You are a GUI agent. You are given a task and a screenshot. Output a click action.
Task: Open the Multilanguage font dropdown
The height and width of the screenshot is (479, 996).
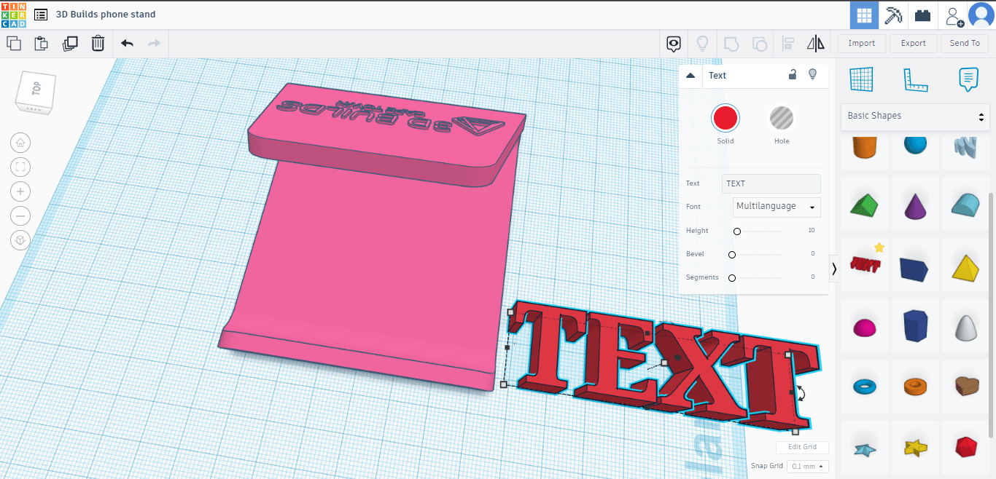point(777,207)
